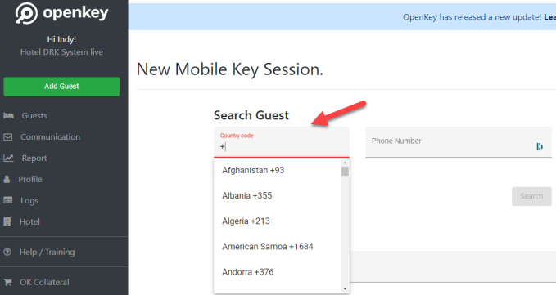Viewport: 556px width, 295px height.
Task: Click the OpenKey logo icon
Action: [x=26, y=13]
